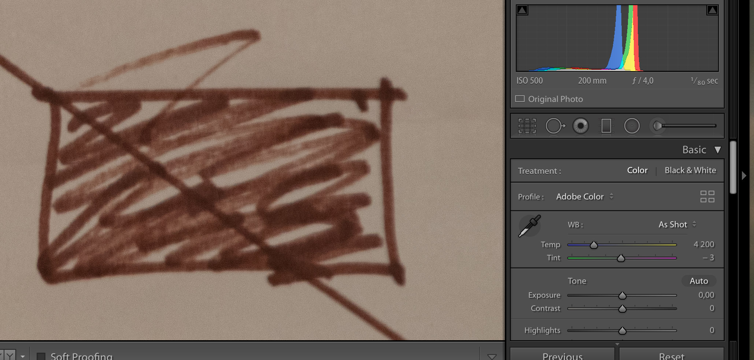Image resolution: width=754 pixels, height=360 pixels.
Task: Click the Reset button
Action: tap(672, 354)
